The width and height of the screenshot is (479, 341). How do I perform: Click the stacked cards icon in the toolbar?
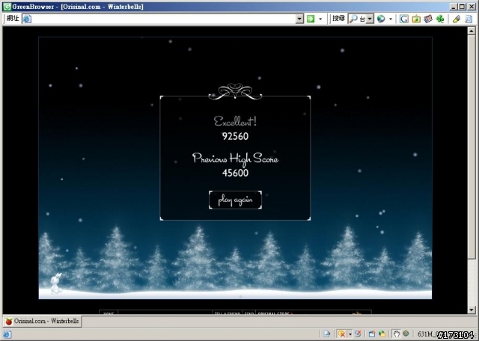click(x=428, y=19)
